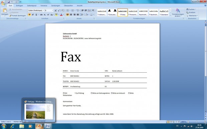Toggle left alignment button
207x129 pixels.
[x=67, y=15]
